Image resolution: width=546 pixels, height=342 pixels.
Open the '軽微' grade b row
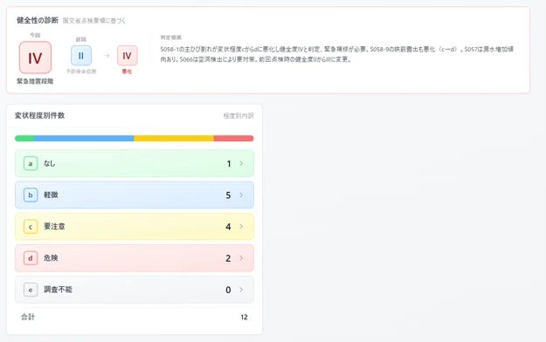tap(135, 195)
